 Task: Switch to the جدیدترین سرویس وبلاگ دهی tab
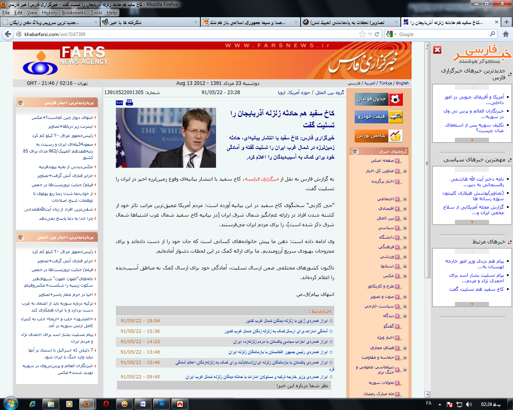point(50,22)
